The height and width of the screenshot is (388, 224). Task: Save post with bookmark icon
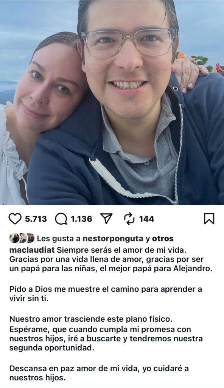pyautogui.click(x=209, y=219)
